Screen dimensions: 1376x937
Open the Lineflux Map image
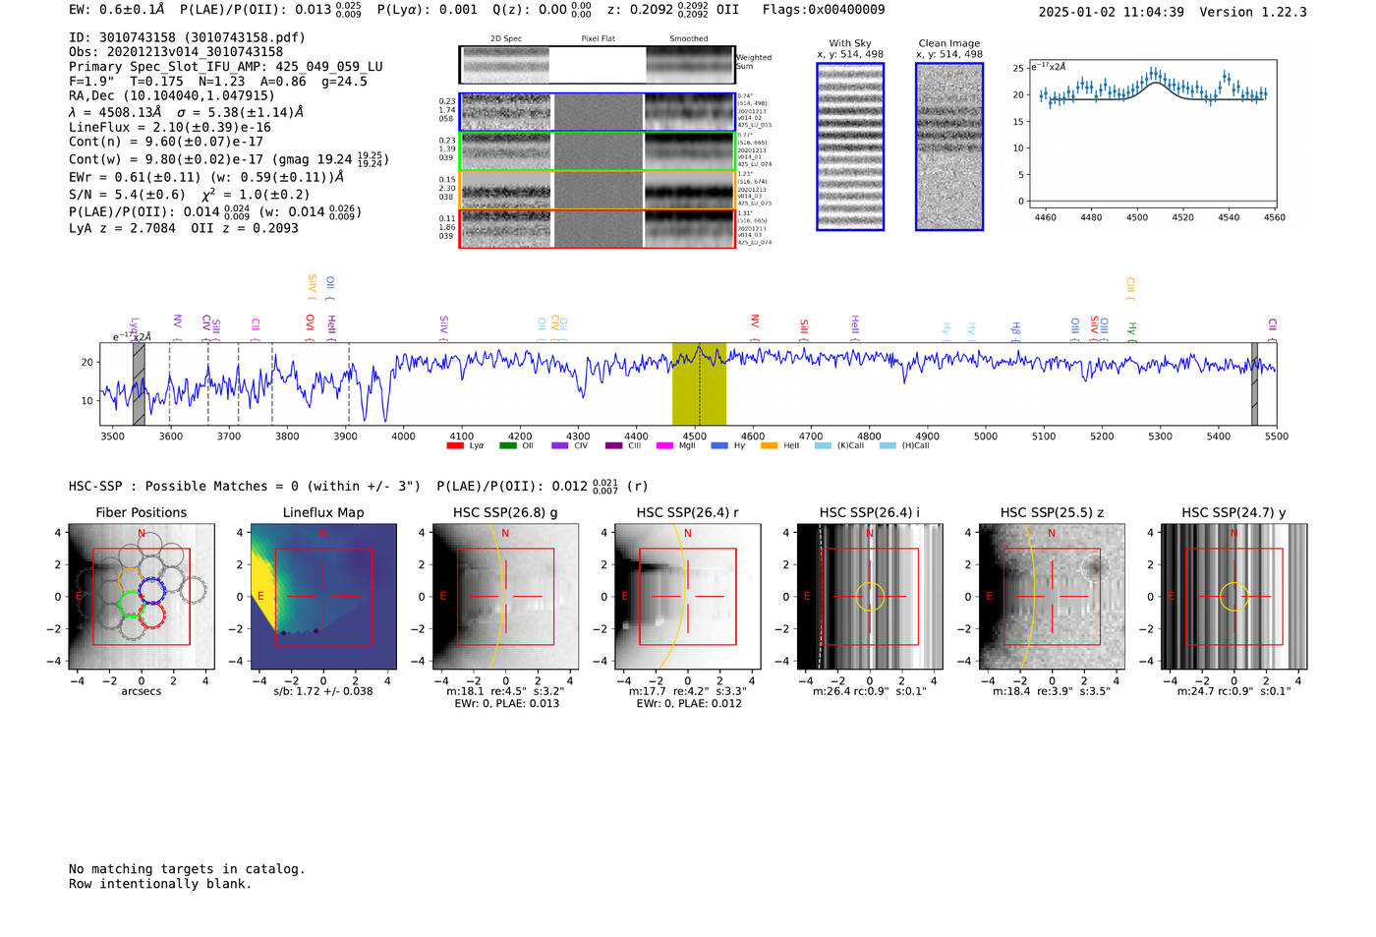323,597
